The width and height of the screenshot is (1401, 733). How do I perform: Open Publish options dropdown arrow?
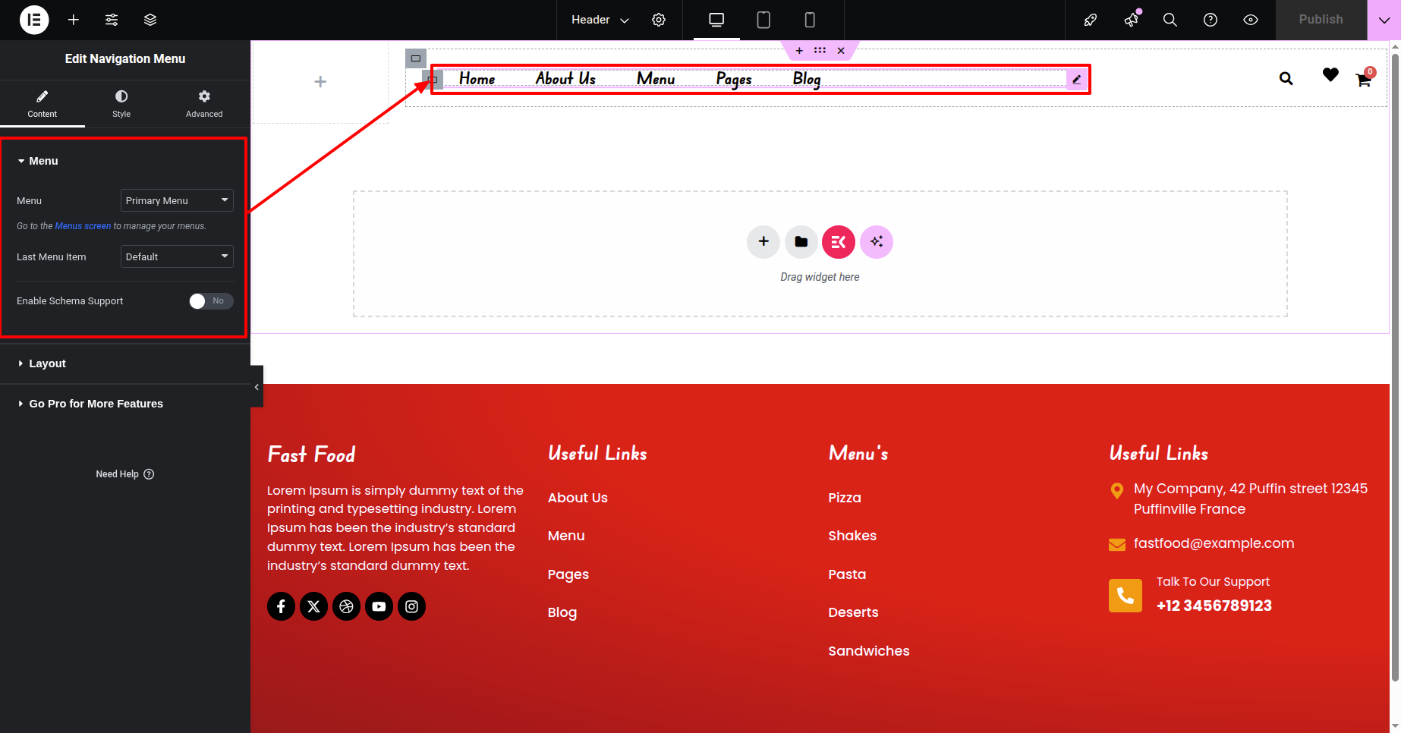[1384, 20]
